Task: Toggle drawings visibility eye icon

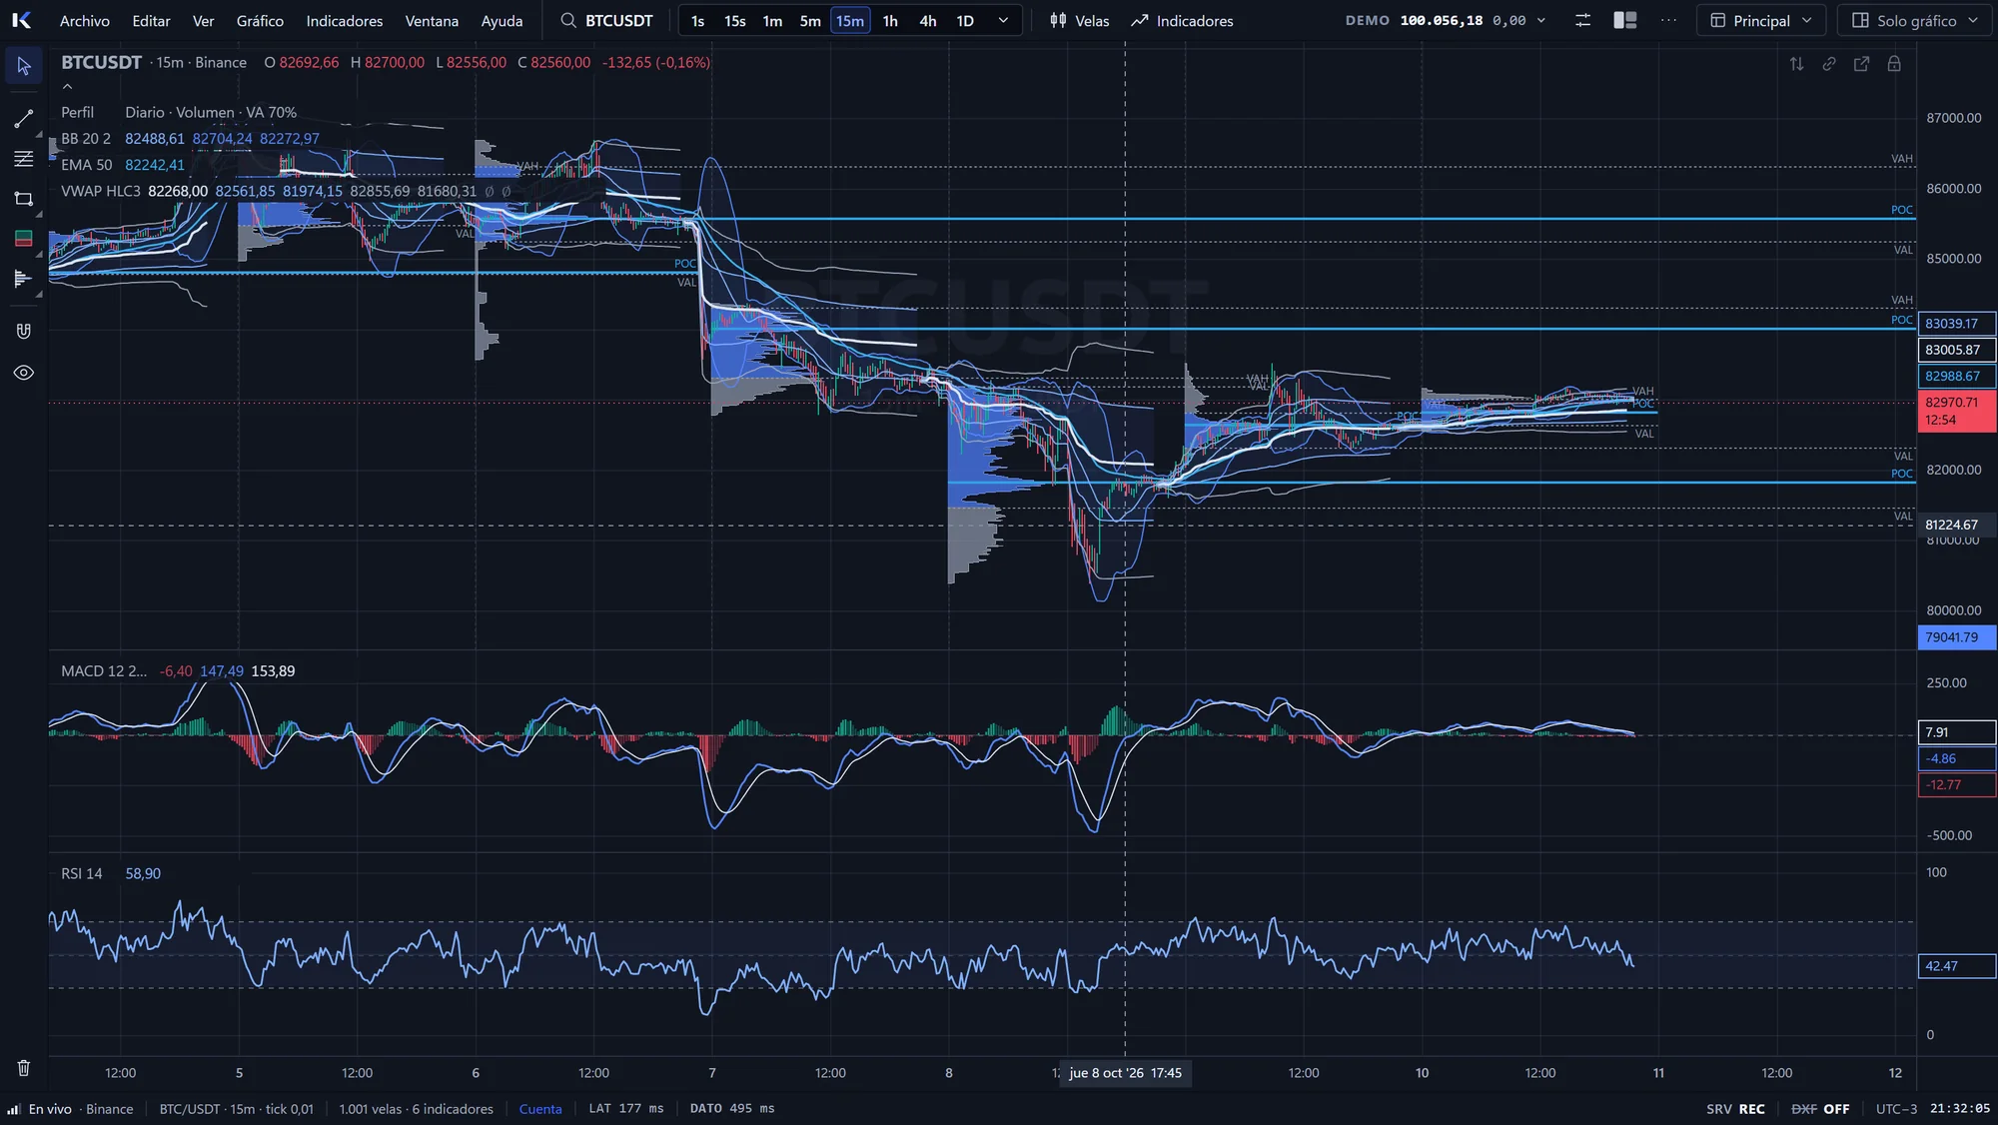Action: (24, 373)
